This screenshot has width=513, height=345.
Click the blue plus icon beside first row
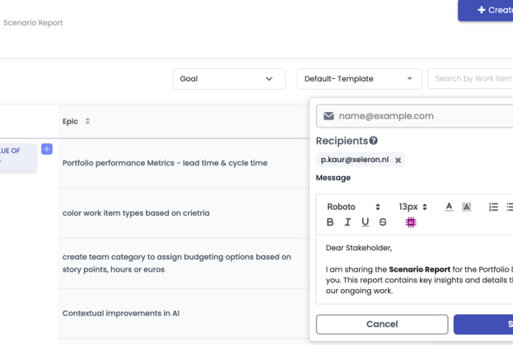[47, 149]
